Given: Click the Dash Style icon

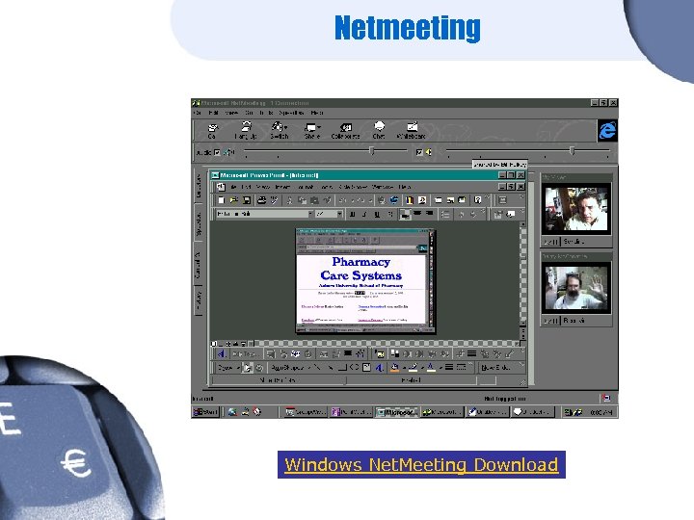Looking at the screenshot, I should (x=461, y=368).
